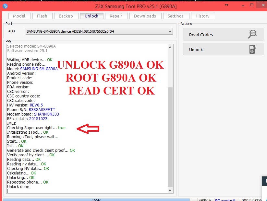This screenshot has height=201, width=267.
Task: Click 'Software version: 25.1' log line
Action: (x=27, y=50)
